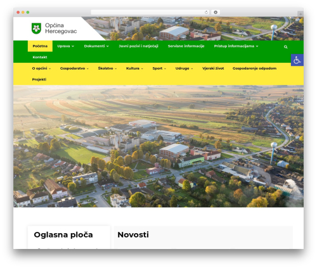
Task: Open the Projekti page
Action: 39,79
